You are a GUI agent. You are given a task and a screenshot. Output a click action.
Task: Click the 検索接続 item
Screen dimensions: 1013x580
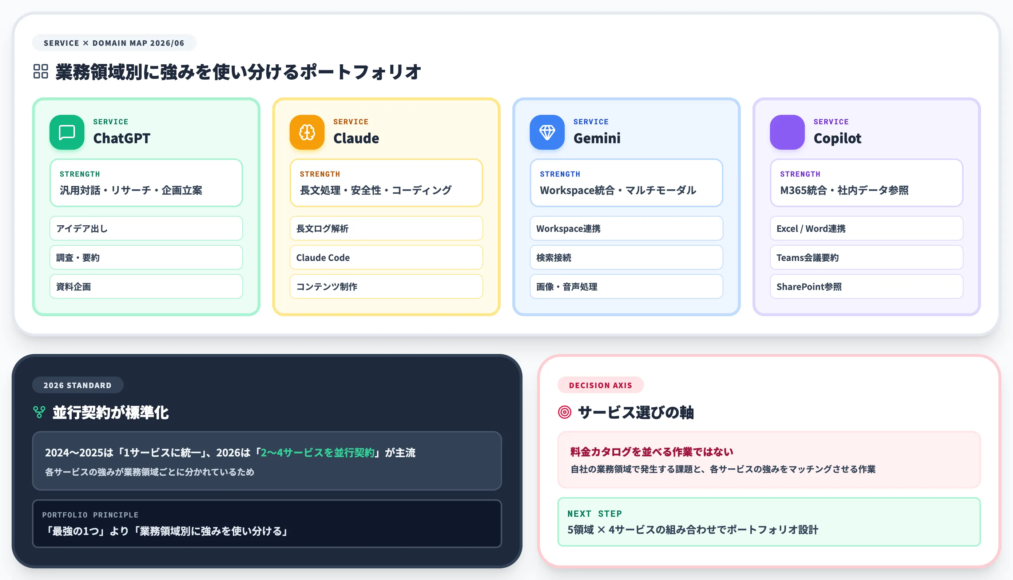pos(626,257)
